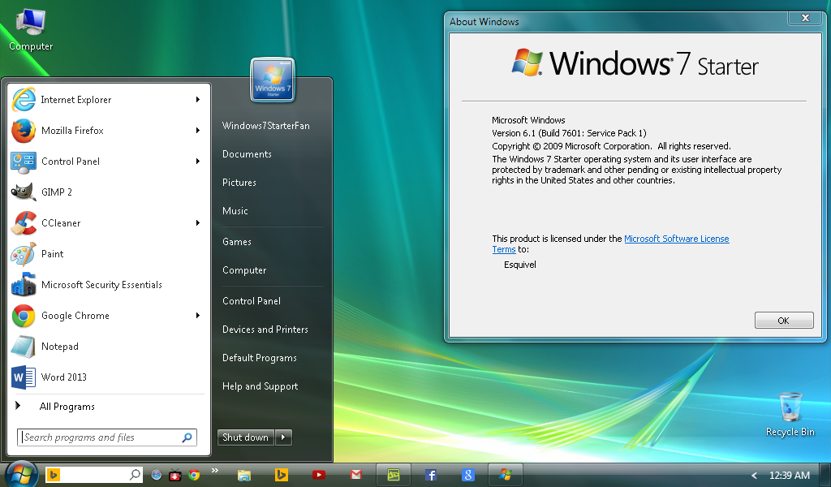The width and height of the screenshot is (831, 487).
Task: Focus the Bing search field on the taskbar
Action: tap(94, 475)
